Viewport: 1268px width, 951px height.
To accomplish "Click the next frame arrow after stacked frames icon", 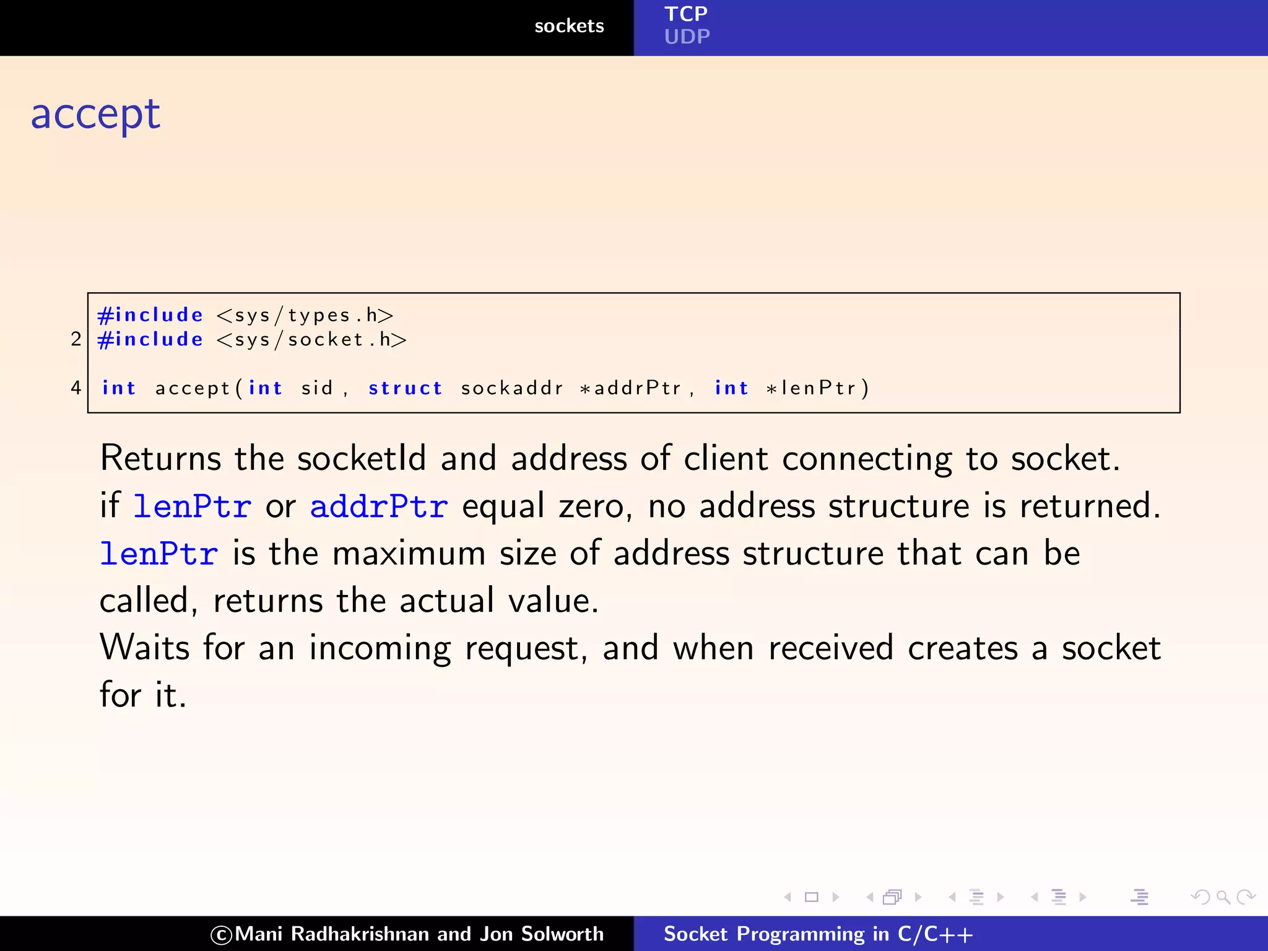I will [x=918, y=897].
